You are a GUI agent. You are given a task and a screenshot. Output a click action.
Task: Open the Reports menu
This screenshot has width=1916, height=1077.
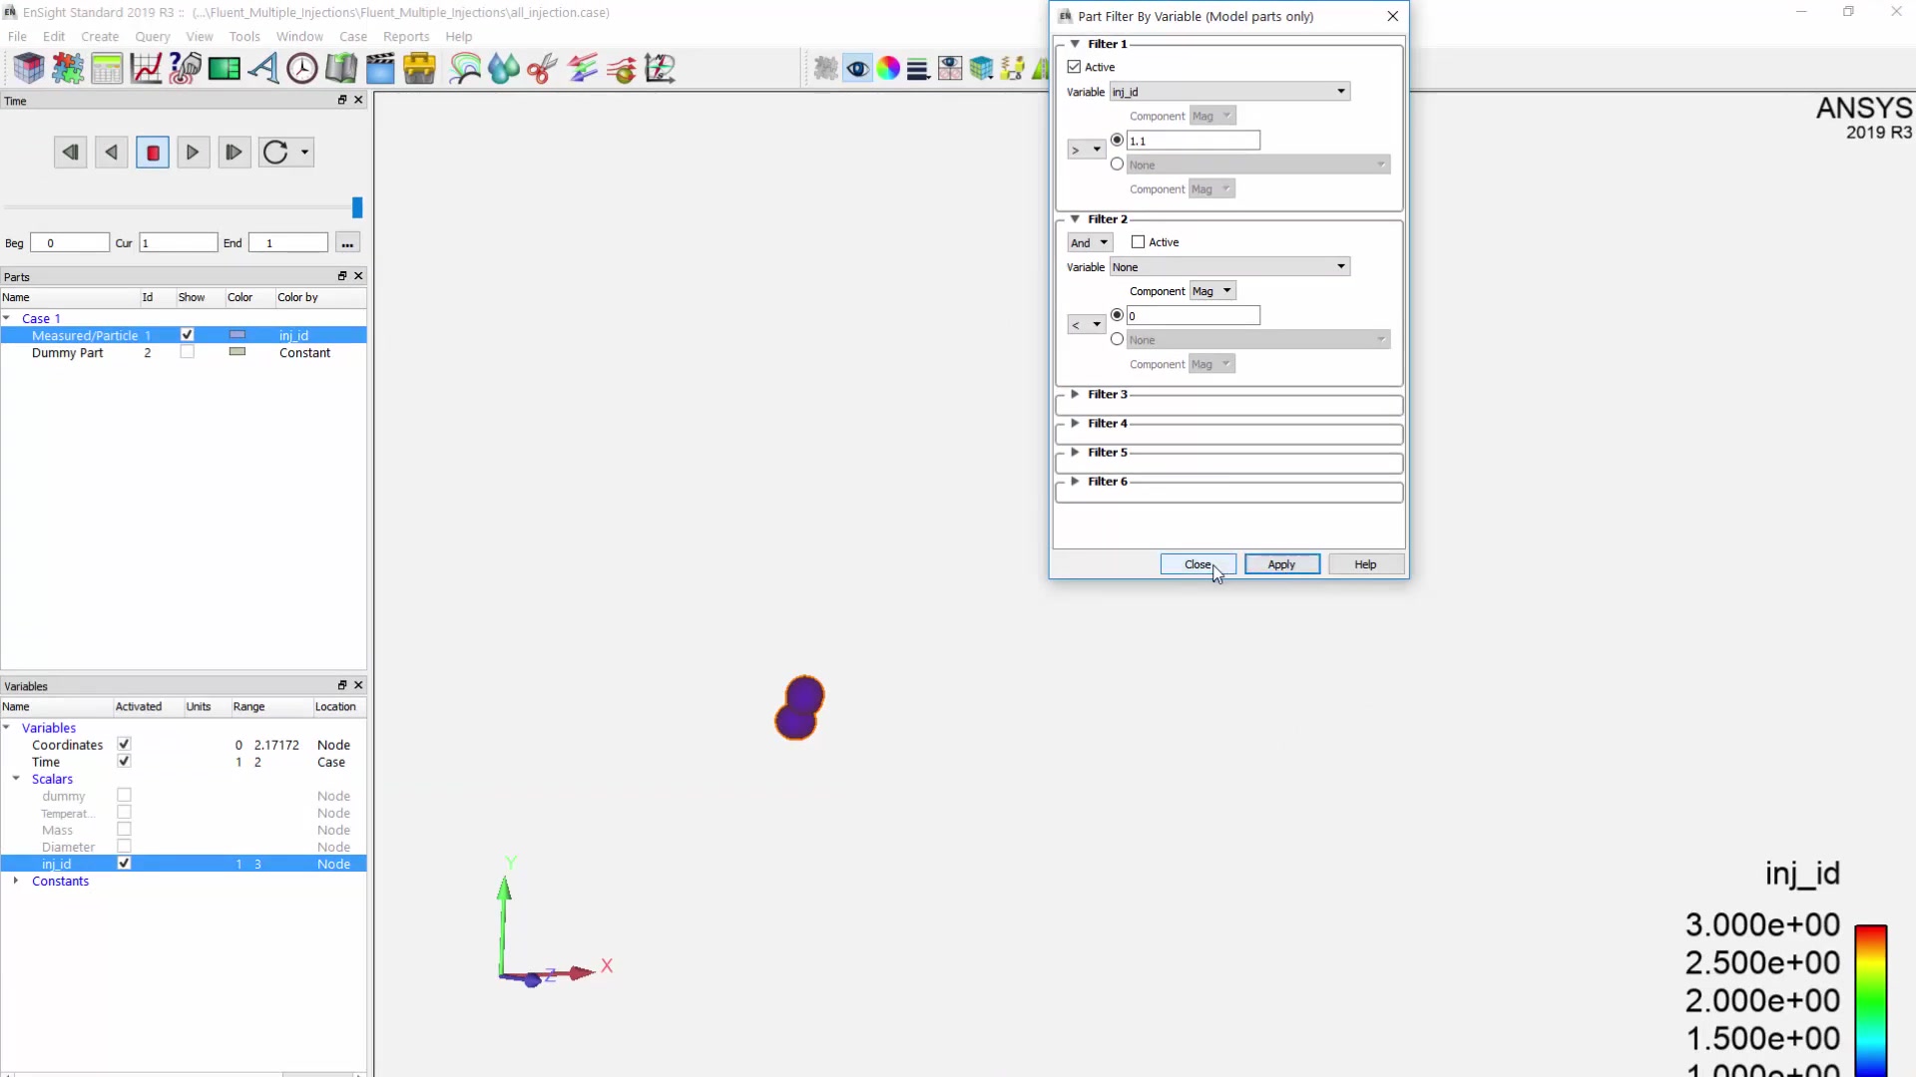point(405,36)
